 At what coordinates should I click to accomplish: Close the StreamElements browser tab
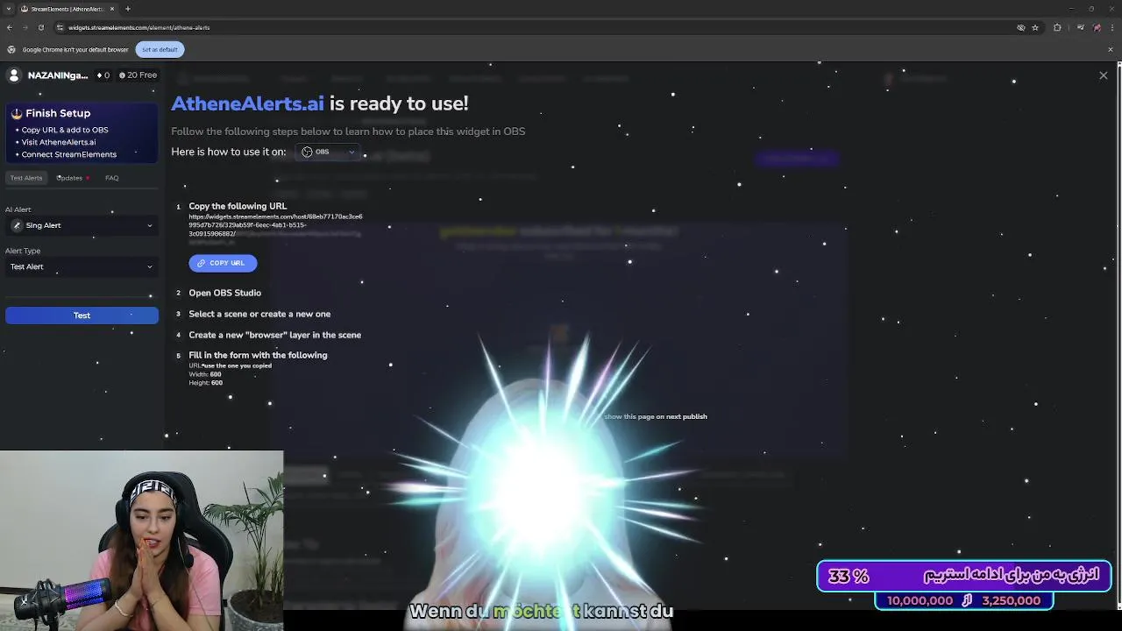(112, 9)
